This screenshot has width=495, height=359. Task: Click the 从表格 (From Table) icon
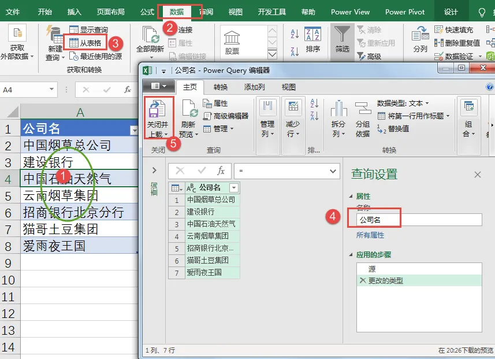pos(73,43)
